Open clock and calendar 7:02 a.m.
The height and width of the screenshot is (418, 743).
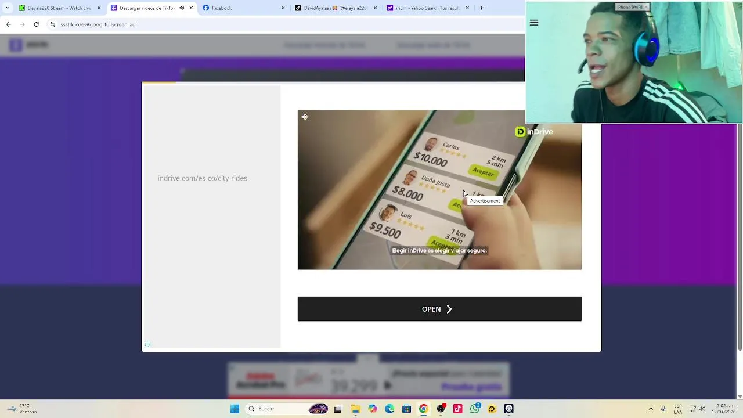724,409
